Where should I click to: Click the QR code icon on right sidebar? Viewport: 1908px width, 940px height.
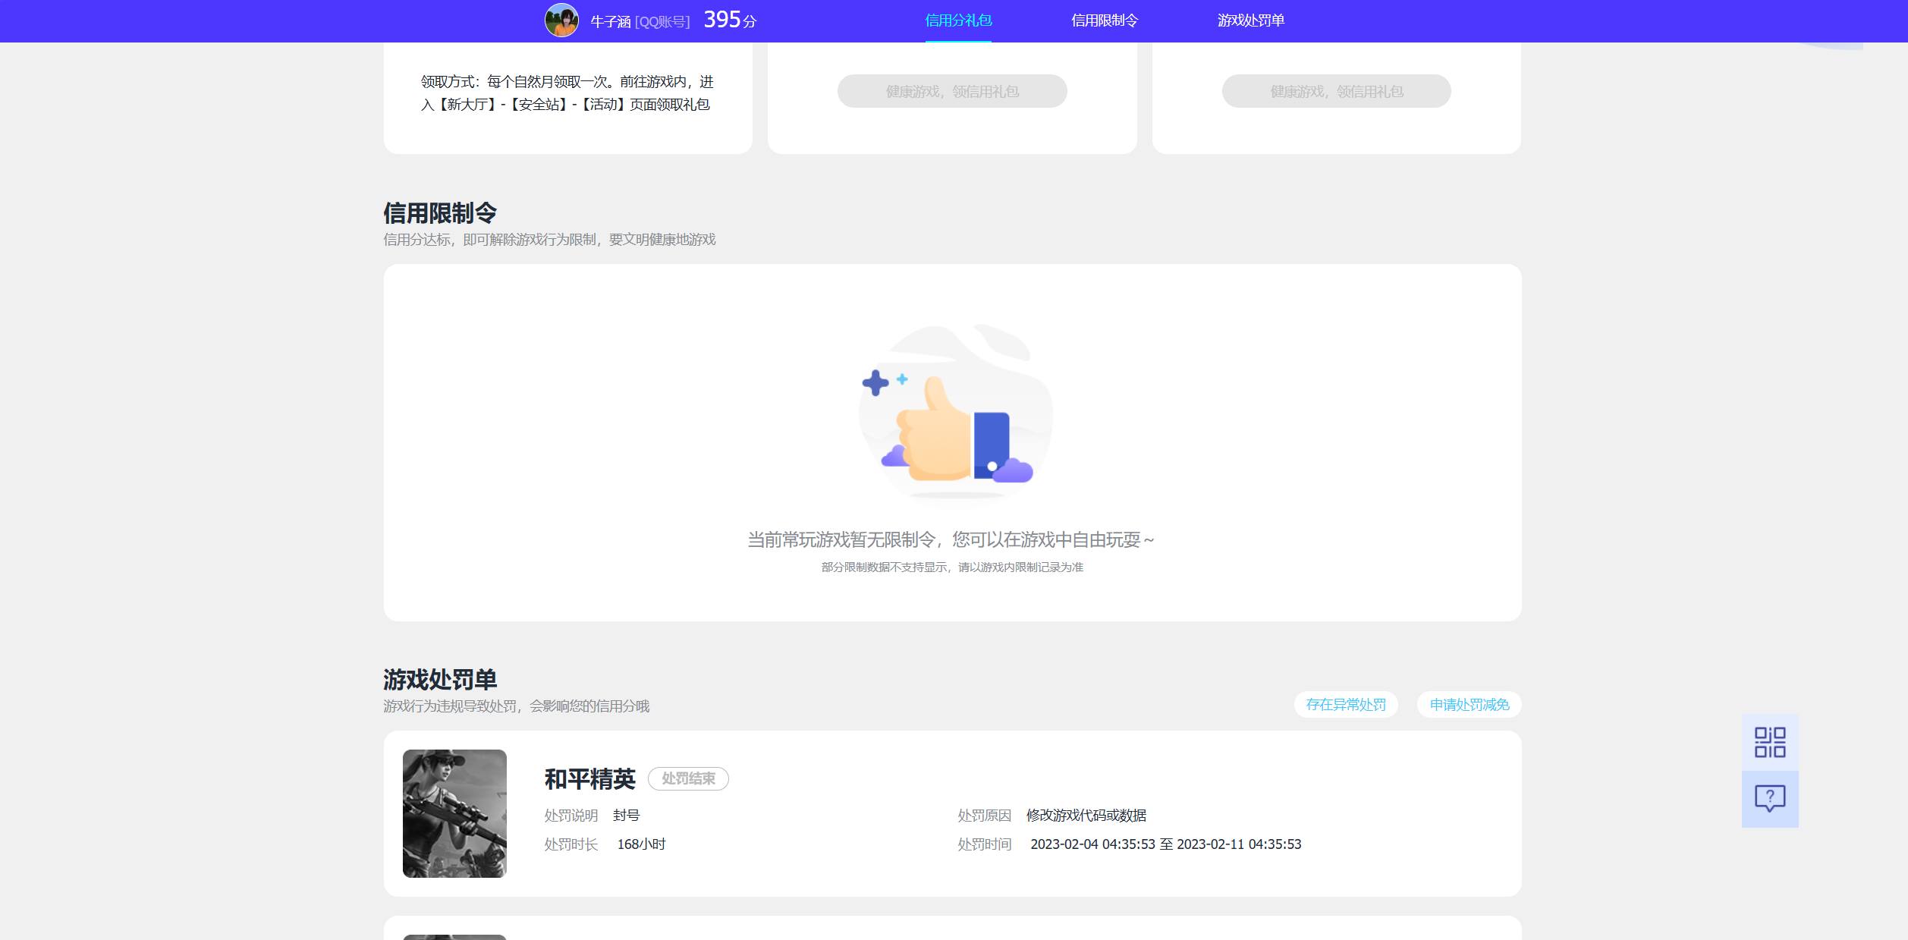pos(1770,742)
